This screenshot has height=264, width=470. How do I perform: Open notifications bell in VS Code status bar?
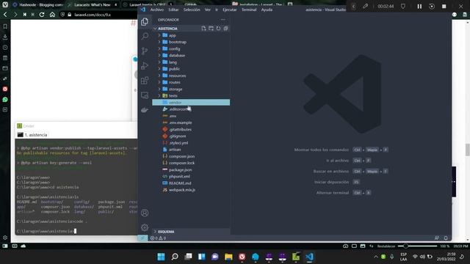(x=446, y=238)
